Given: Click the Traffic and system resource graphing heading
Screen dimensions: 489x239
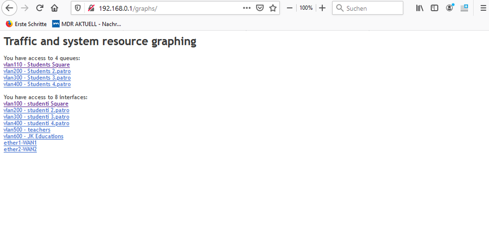Looking at the screenshot, I should click(100, 42).
